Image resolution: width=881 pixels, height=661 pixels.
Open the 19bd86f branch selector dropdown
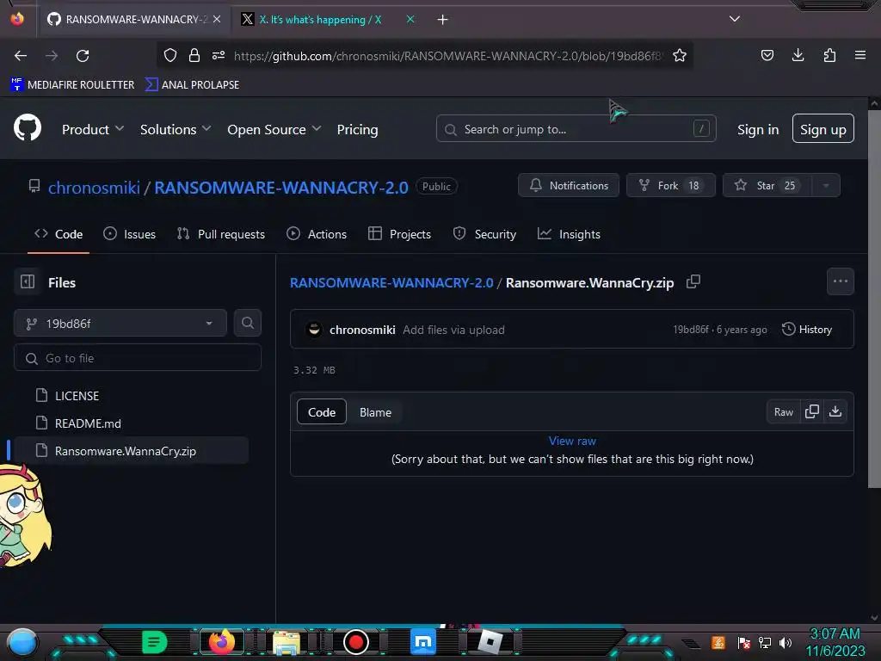pyautogui.click(x=120, y=324)
